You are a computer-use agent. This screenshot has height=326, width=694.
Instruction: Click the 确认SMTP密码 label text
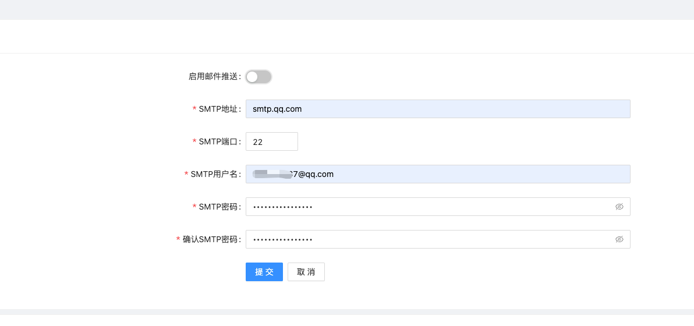pyautogui.click(x=211, y=239)
